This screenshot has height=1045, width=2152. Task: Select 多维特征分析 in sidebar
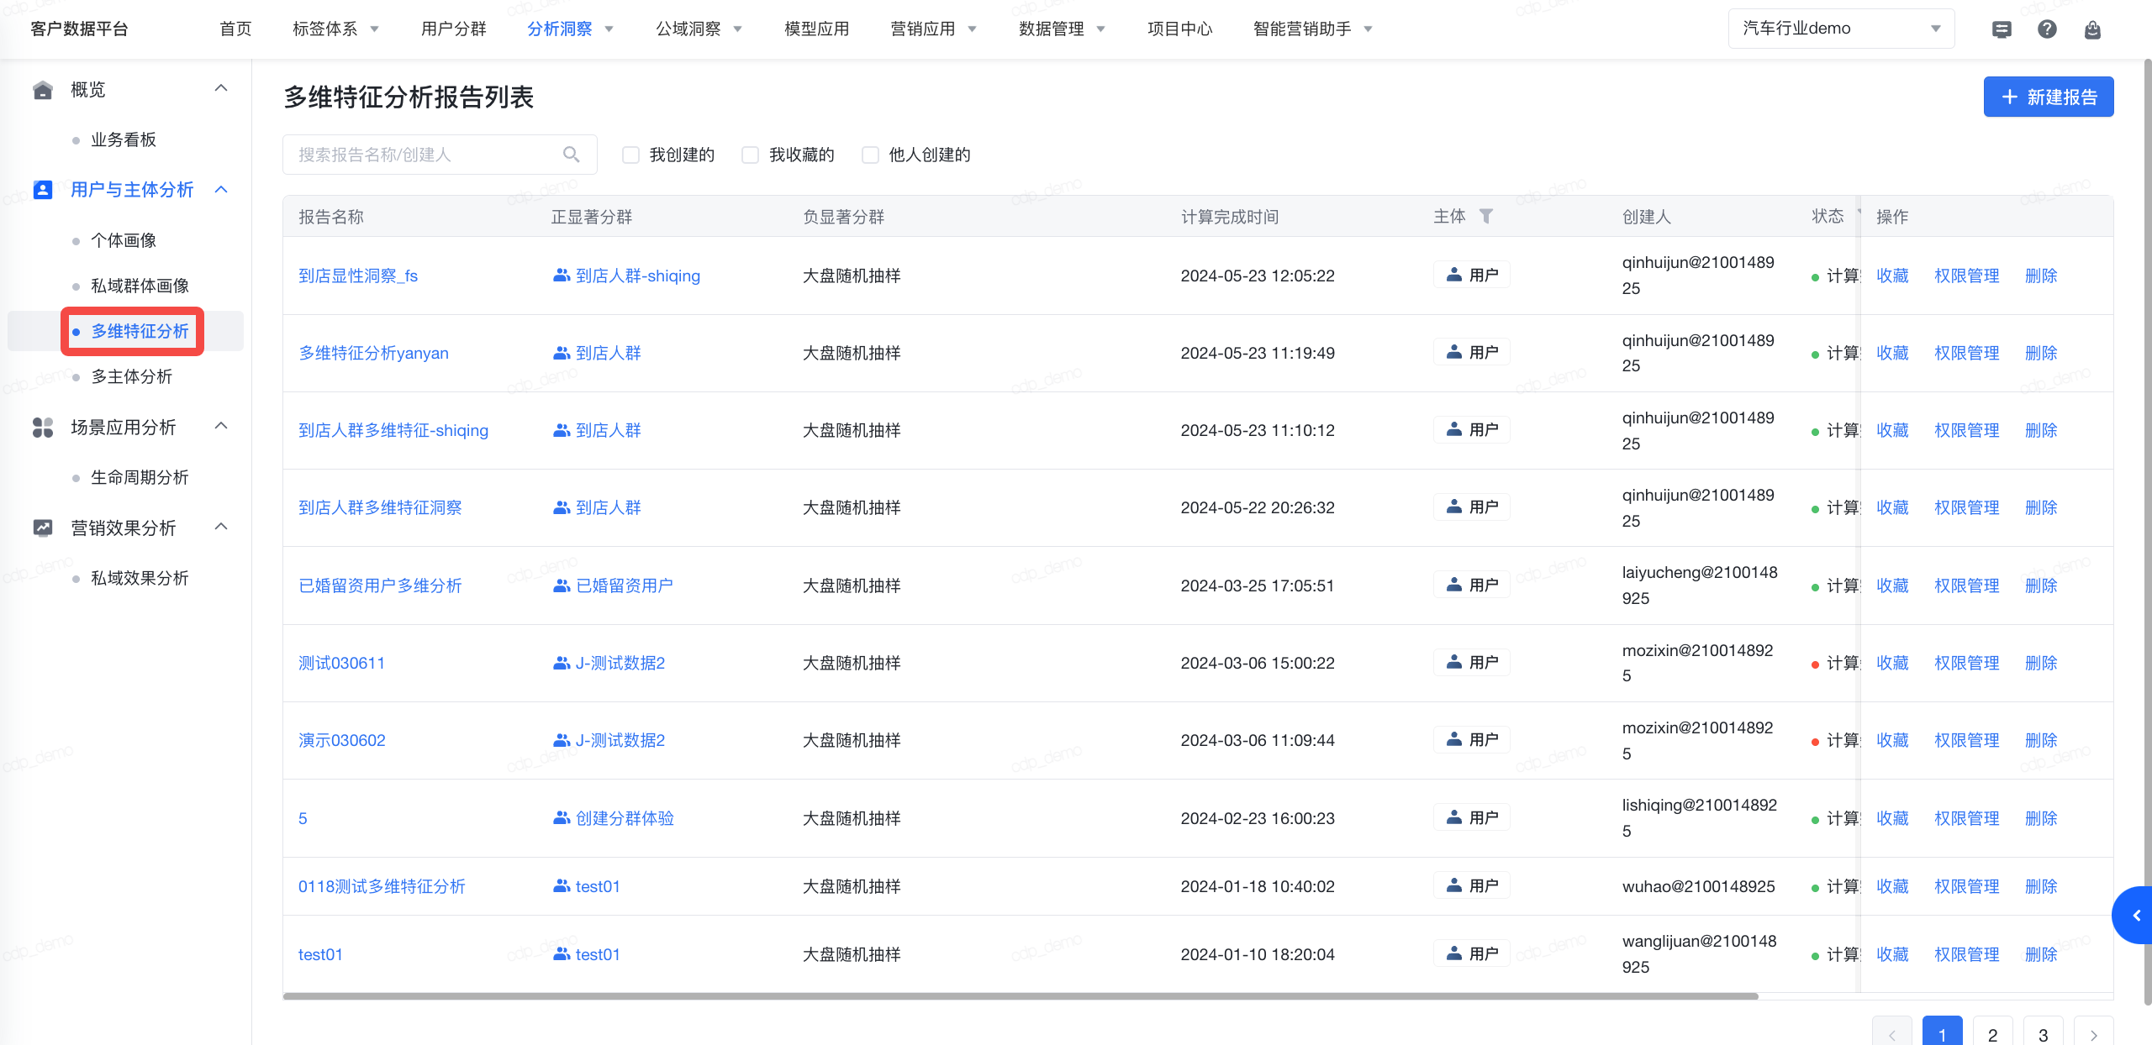140,332
